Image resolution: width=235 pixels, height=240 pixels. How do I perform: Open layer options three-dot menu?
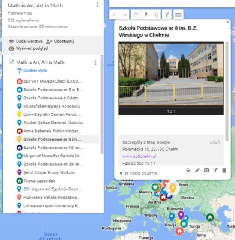pos(96,62)
